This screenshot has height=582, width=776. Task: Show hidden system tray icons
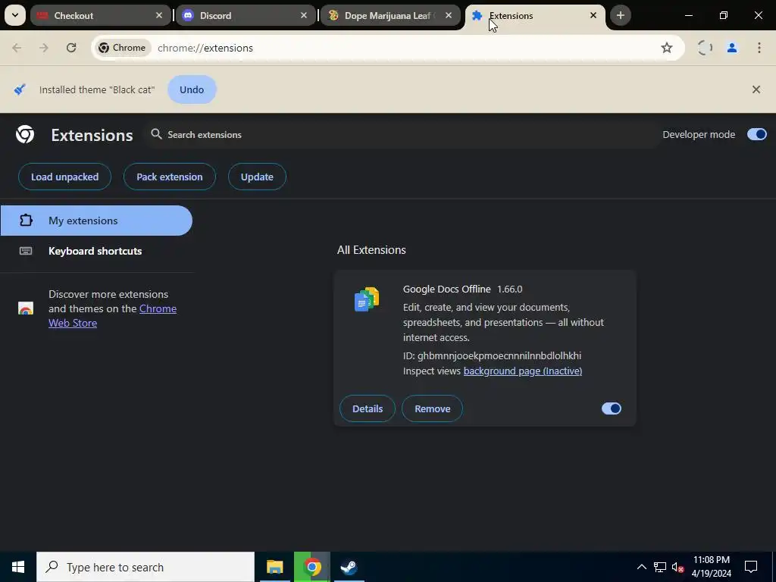pos(641,567)
